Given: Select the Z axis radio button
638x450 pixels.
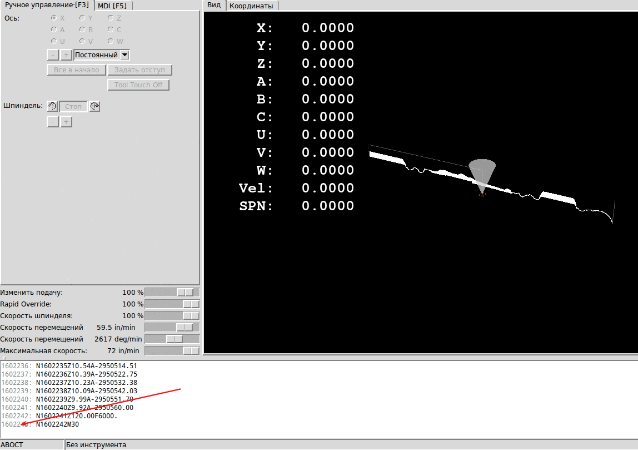Looking at the screenshot, I should click(111, 18).
